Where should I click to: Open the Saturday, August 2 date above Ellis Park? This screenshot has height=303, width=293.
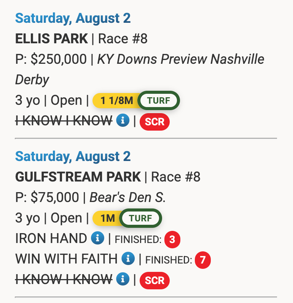73,17
